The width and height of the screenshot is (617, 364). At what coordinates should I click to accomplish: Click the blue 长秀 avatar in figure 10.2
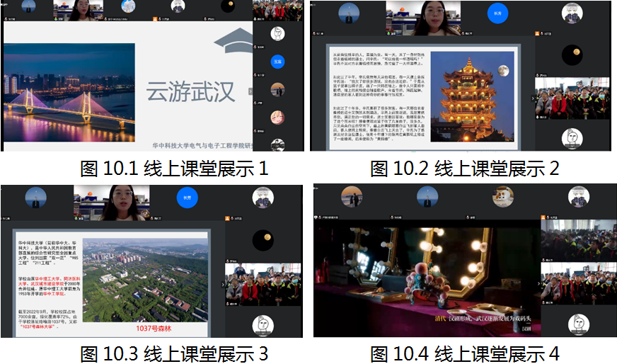pos(497,13)
